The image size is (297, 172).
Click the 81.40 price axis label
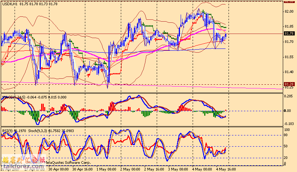[x=289, y=72]
